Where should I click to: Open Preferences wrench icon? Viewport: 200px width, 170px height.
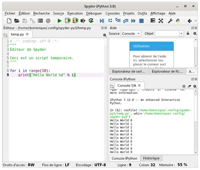[x=170, y=21]
